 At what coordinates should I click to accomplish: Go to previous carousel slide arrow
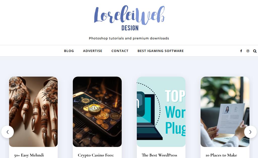click(x=8, y=132)
